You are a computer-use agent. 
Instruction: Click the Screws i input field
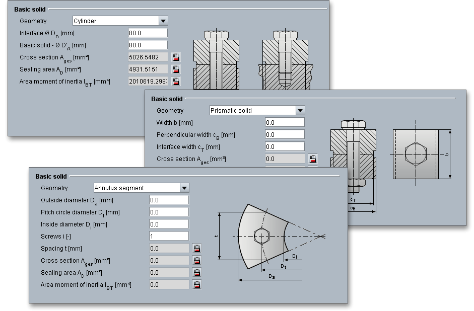pyautogui.click(x=169, y=236)
